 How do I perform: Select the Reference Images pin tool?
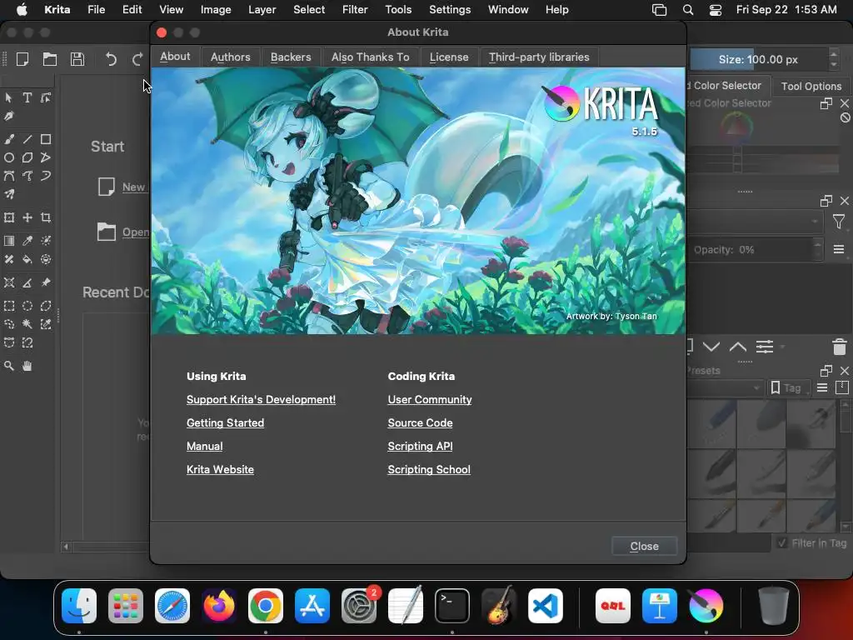point(46,282)
